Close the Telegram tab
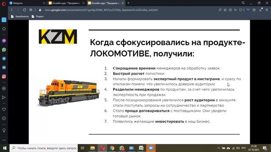 pos(44,3)
